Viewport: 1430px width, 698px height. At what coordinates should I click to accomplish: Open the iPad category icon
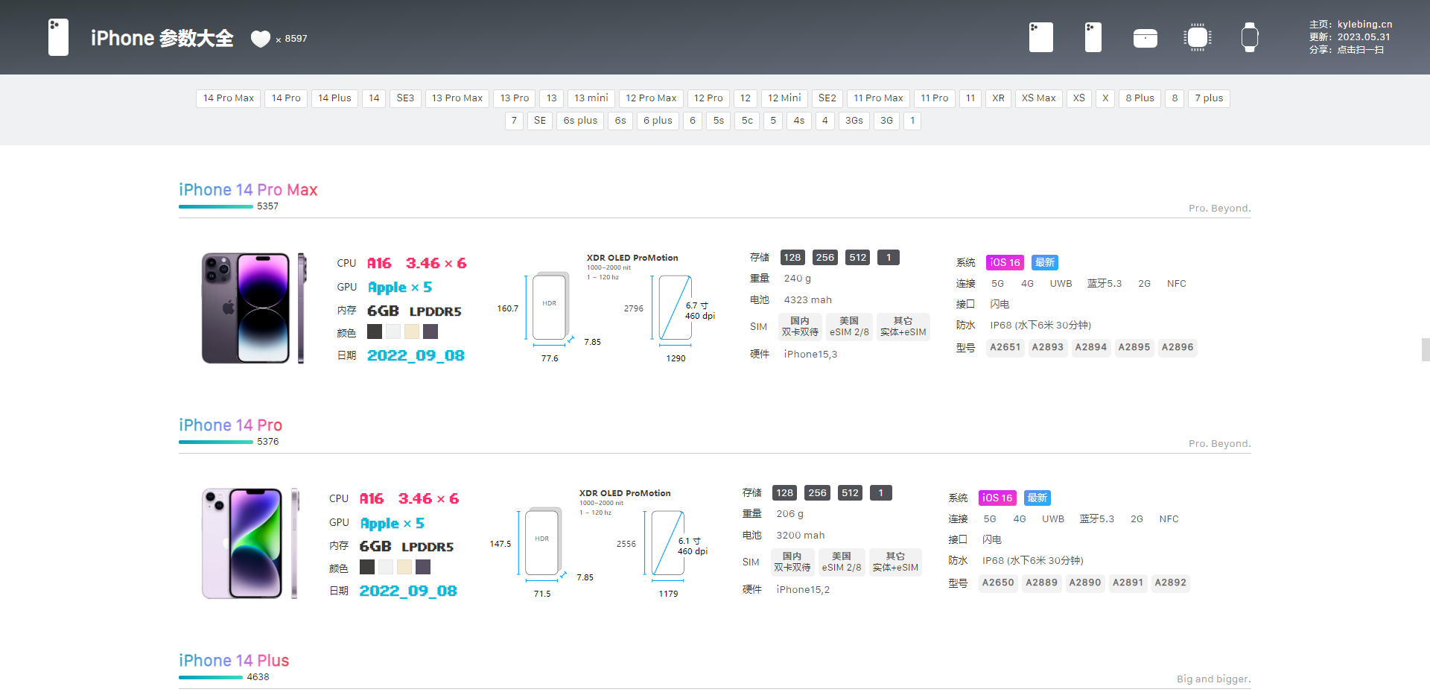(x=1040, y=37)
